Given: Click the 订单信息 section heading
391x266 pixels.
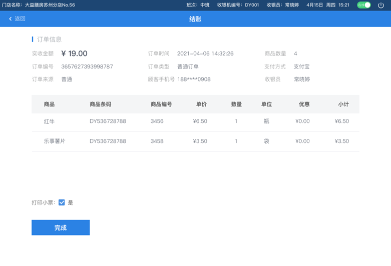Looking at the screenshot, I should [49, 39].
